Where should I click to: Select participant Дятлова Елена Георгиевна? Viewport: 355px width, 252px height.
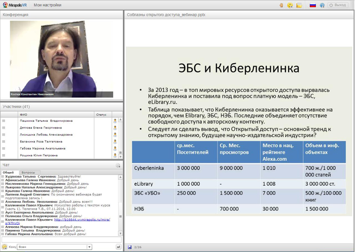pos(41,128)
